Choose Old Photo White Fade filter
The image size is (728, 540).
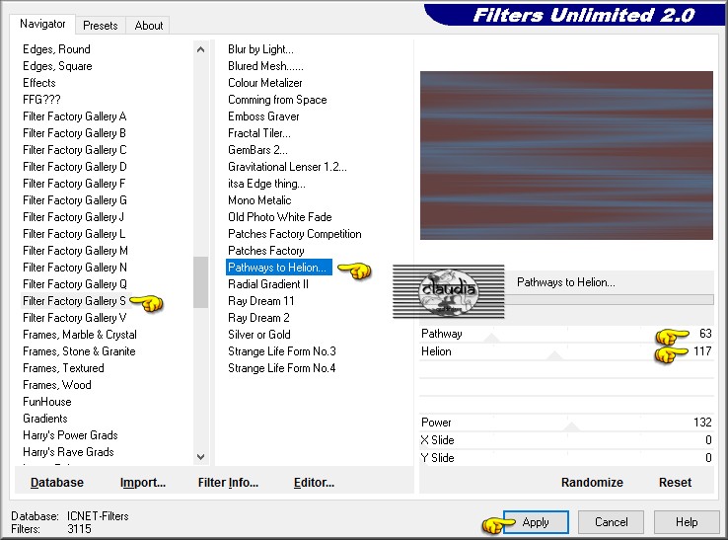[x=280, y=217]
